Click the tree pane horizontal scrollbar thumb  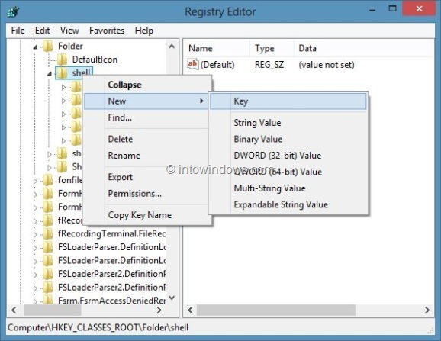click(53, 310)
